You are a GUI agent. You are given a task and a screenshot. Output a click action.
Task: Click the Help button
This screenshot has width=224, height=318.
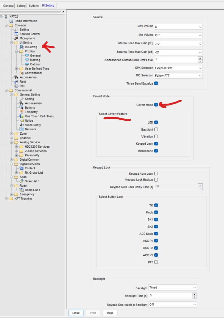[110, 313]
